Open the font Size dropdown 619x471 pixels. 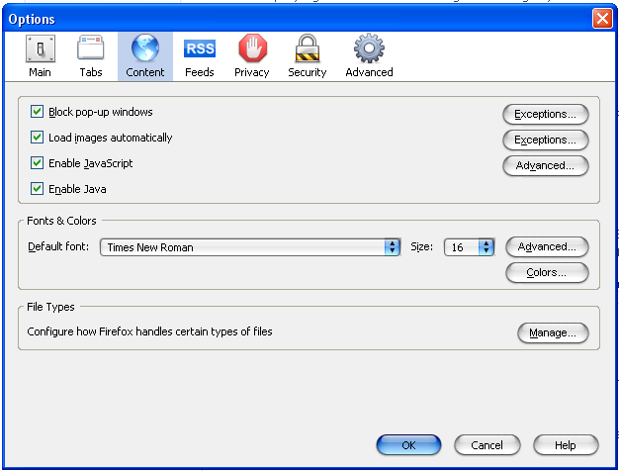point(469,247)
